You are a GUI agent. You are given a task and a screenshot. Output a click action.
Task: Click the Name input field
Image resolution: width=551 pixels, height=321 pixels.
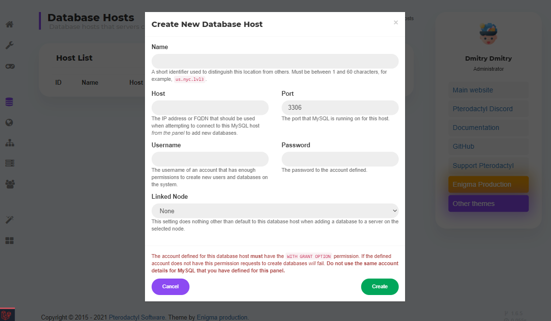coord(275,61)
